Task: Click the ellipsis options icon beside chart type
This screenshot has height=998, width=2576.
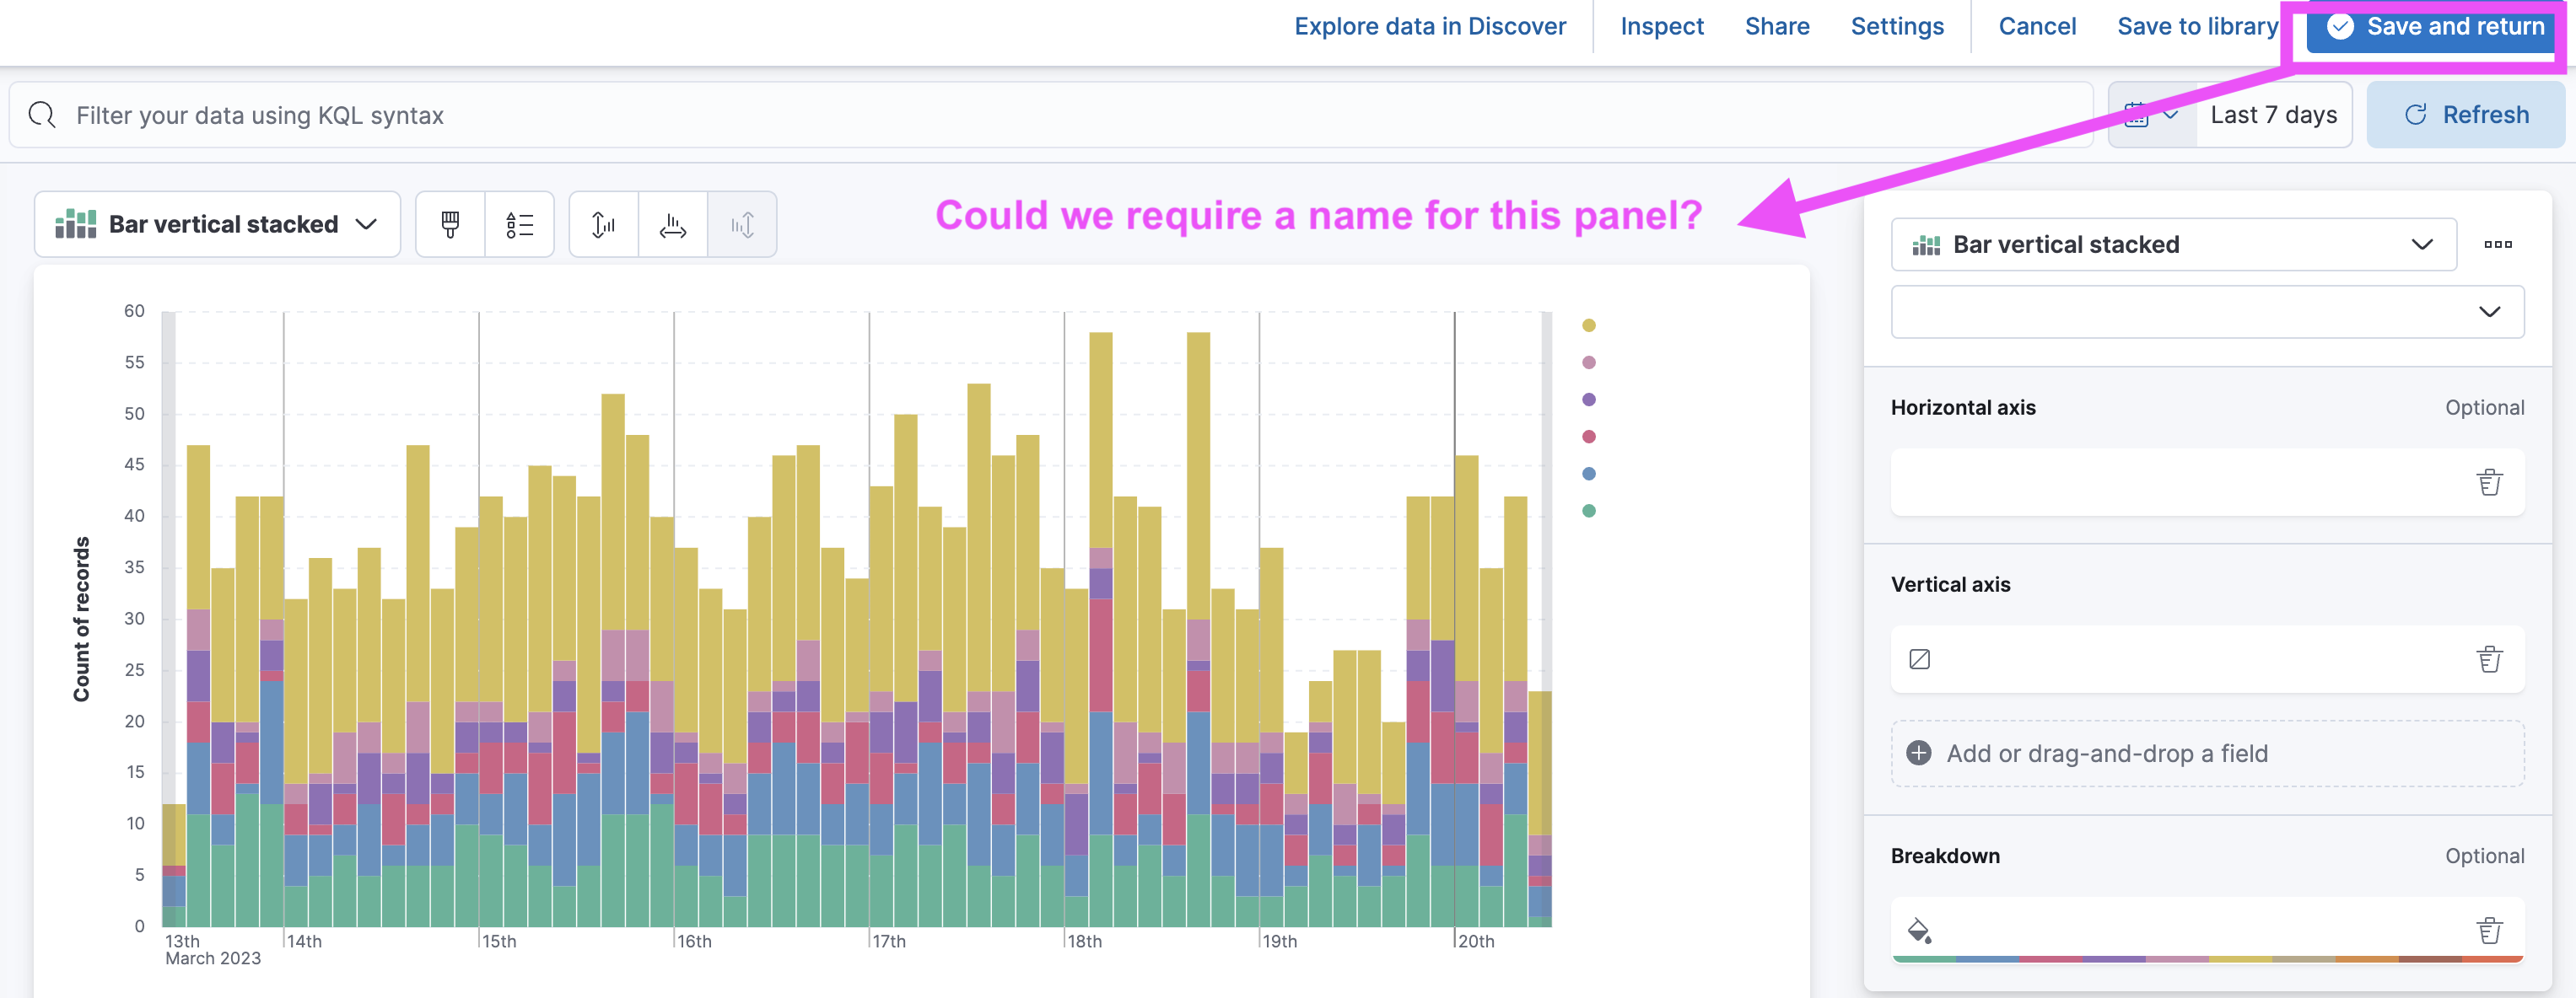Action: (x=2498, y=244)
